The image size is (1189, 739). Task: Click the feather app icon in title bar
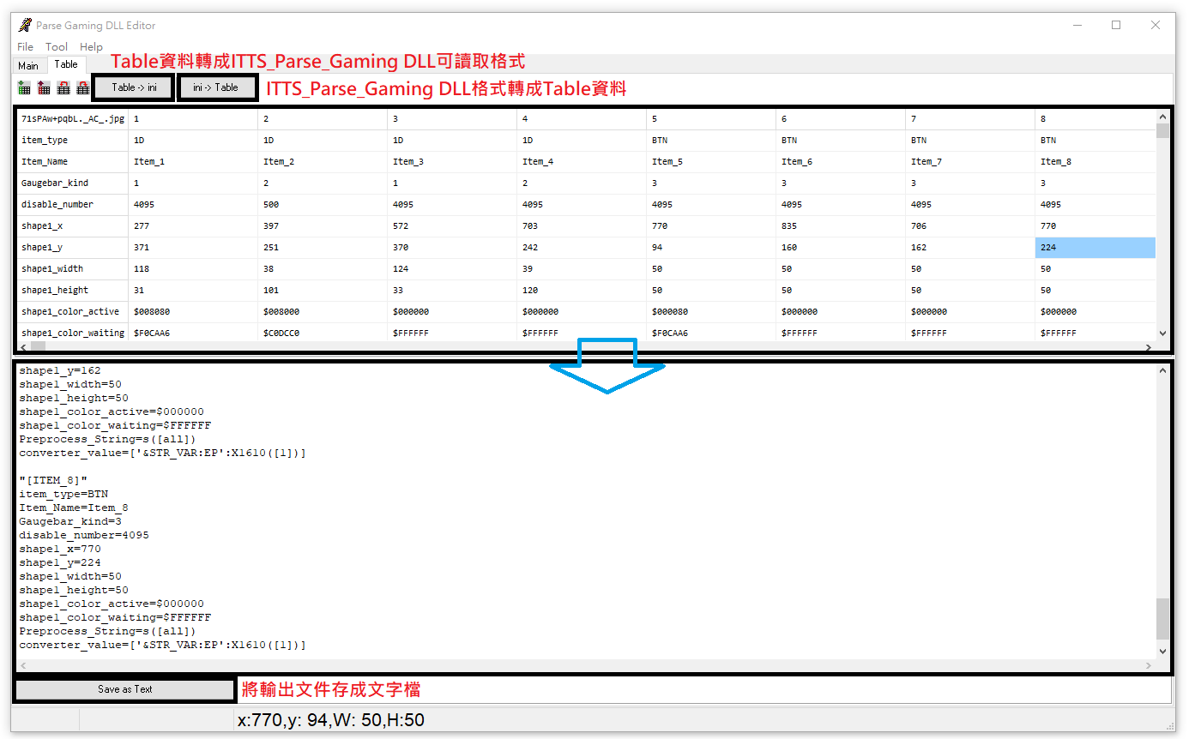(25, 25)
